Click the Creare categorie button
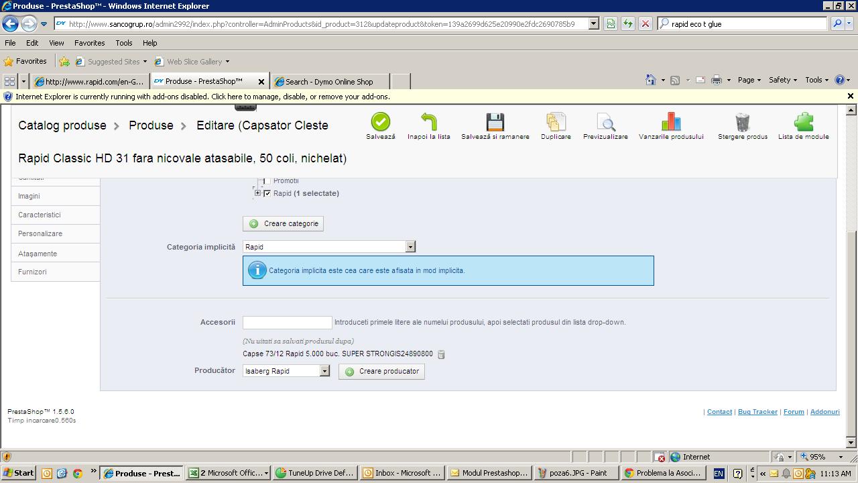Image resolution: width=858 pixels, height=483 pixels. point(283,223)
